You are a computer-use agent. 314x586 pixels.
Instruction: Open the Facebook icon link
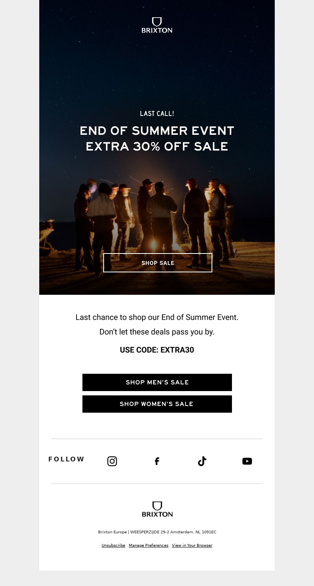(157, 461)
